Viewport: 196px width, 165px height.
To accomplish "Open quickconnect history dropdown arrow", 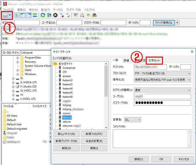I will [x=177, y=23].
